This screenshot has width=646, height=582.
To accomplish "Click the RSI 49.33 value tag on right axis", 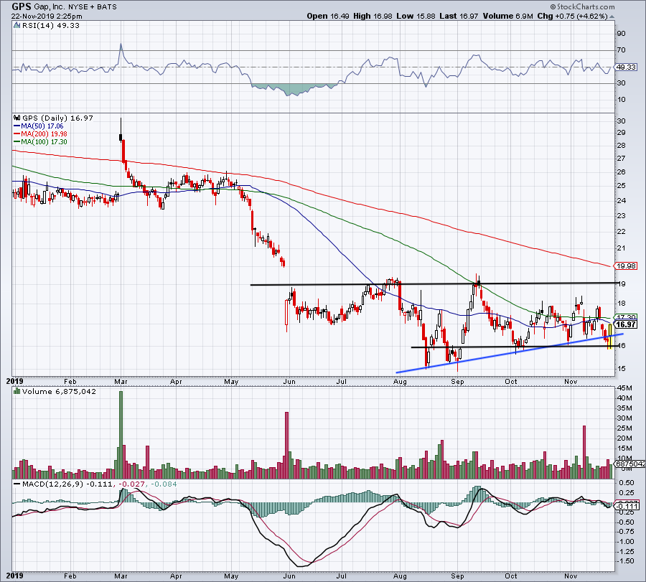I will pyautogui.click(x=626, y=67).
